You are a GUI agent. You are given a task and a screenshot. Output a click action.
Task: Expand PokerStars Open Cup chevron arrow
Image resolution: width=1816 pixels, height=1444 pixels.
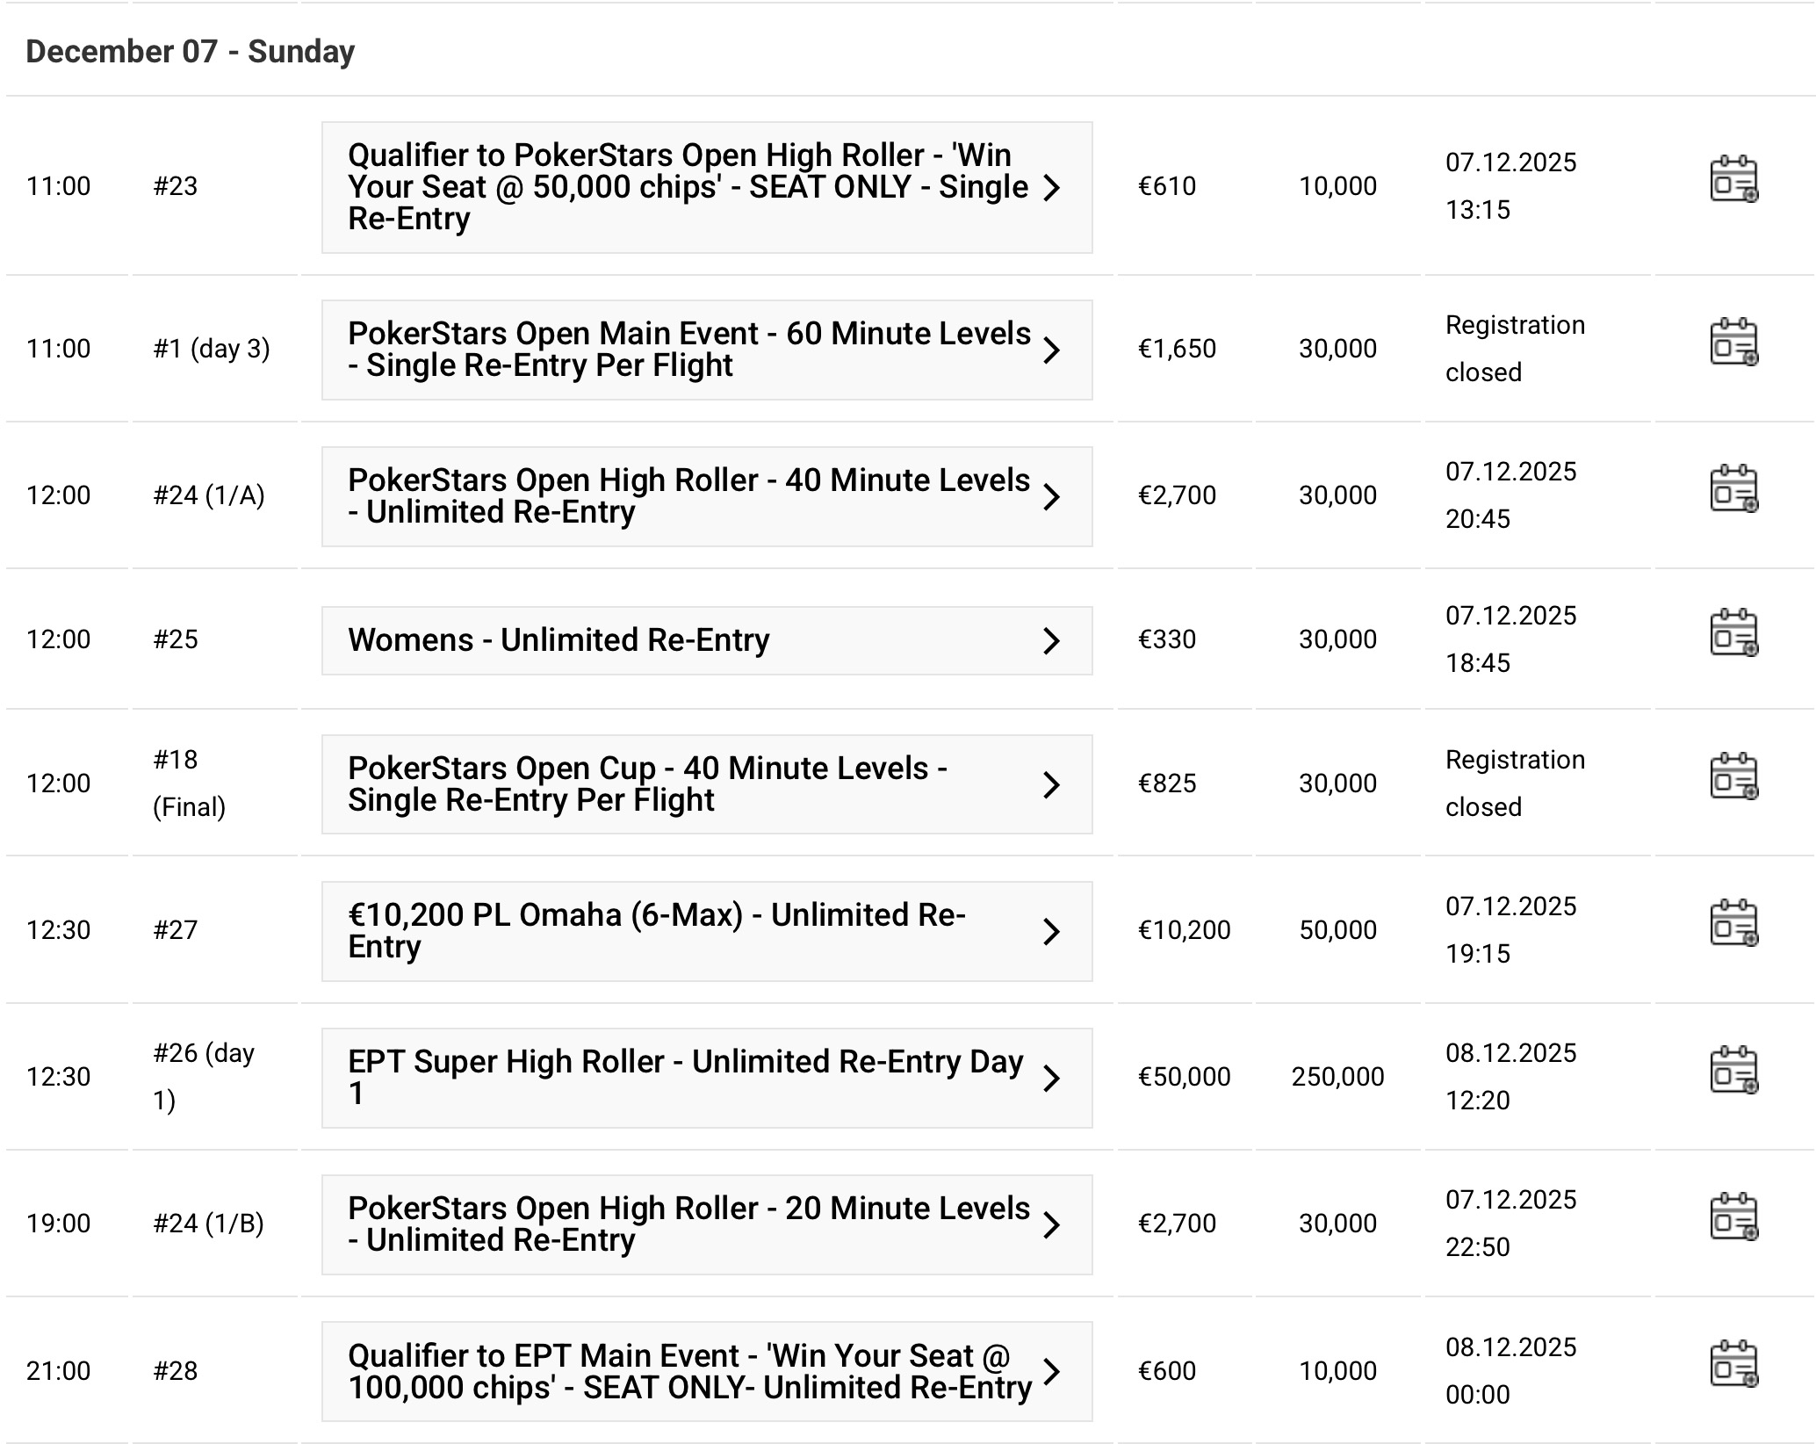pos(1051,785)
